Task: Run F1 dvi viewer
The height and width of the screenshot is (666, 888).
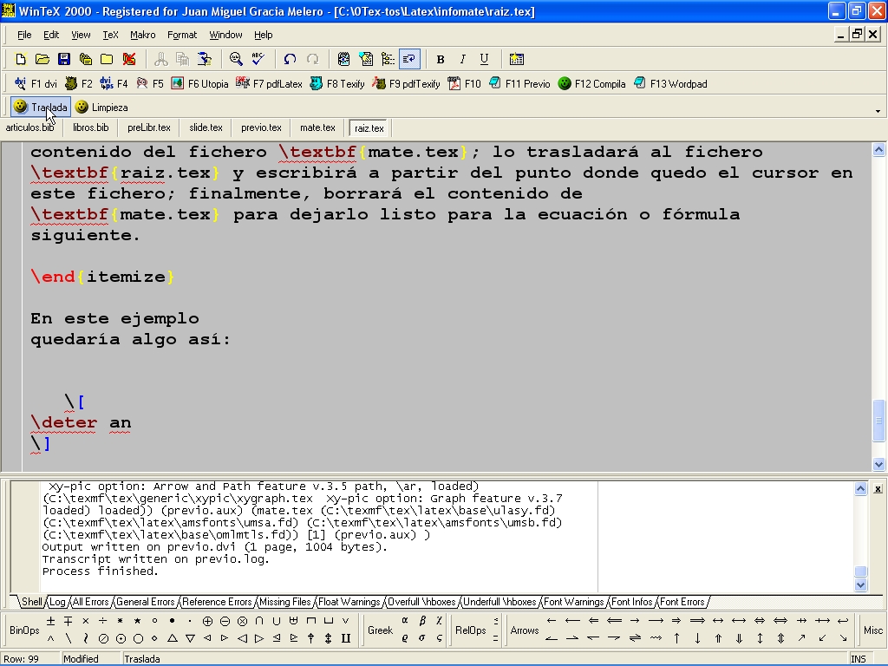Action: [x=36, y=84]
